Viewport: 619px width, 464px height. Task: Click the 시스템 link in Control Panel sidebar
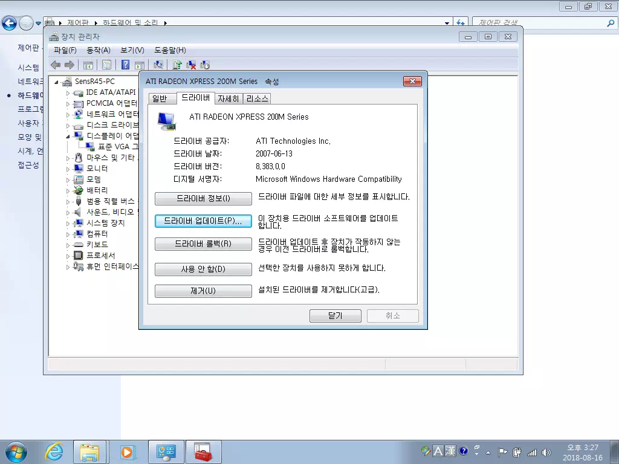pyautogui.click(x=28, y=68)
